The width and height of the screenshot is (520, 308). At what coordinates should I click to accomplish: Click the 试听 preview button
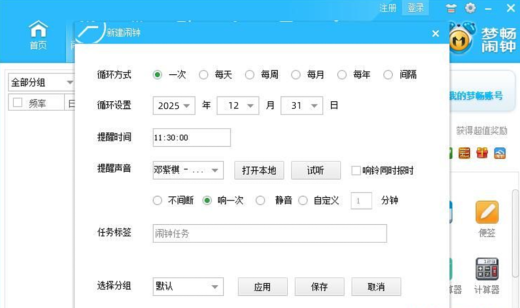[316, 170]
